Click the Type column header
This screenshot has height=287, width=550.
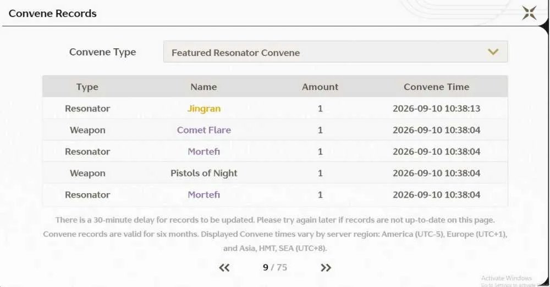tap(87, 87)
